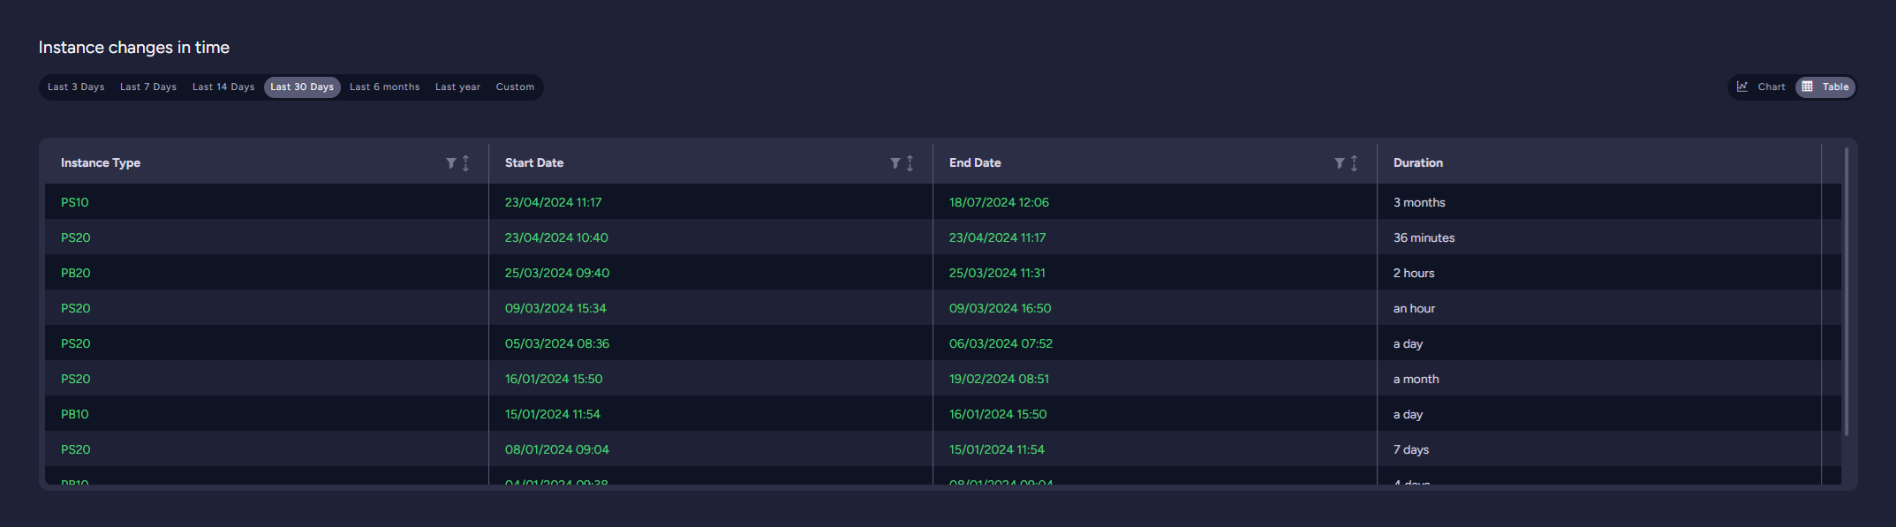Sort table by Instance Type column
The image size is (1896, 527).
(x=465, y=163)
